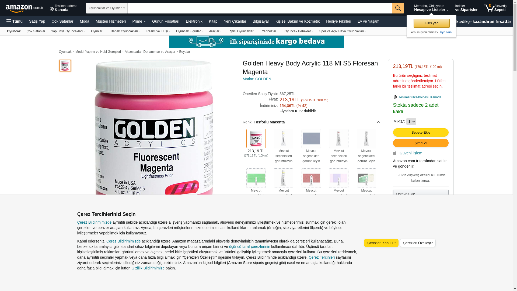Open the Tümü hamburger menu
The image size is (517, 291).
click(x=15, y=21)
